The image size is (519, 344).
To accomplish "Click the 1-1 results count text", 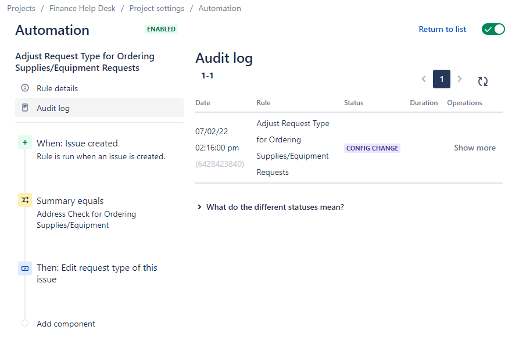I will click(207, 76).
